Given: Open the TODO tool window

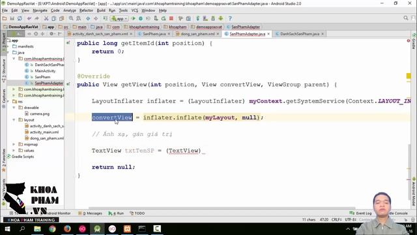Looking at the screenshot, I should coord(137,213).
